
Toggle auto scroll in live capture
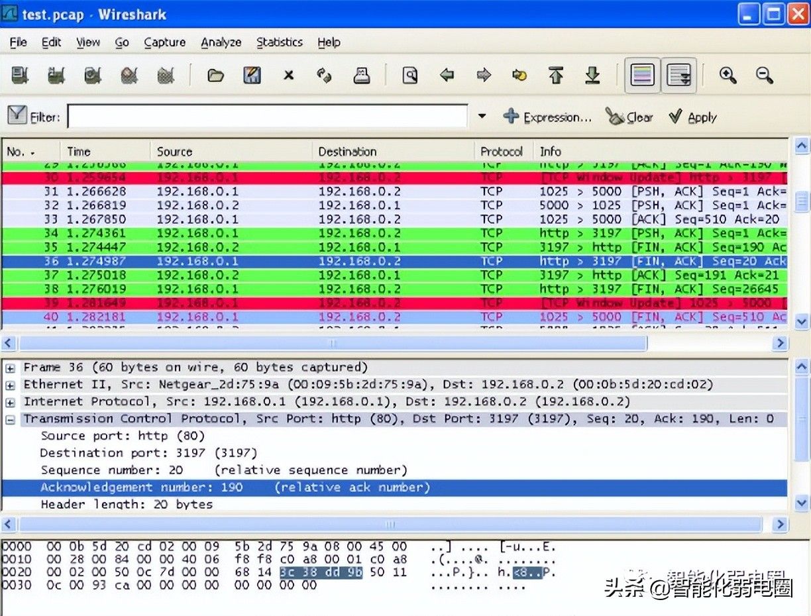(x=679, y=76)
